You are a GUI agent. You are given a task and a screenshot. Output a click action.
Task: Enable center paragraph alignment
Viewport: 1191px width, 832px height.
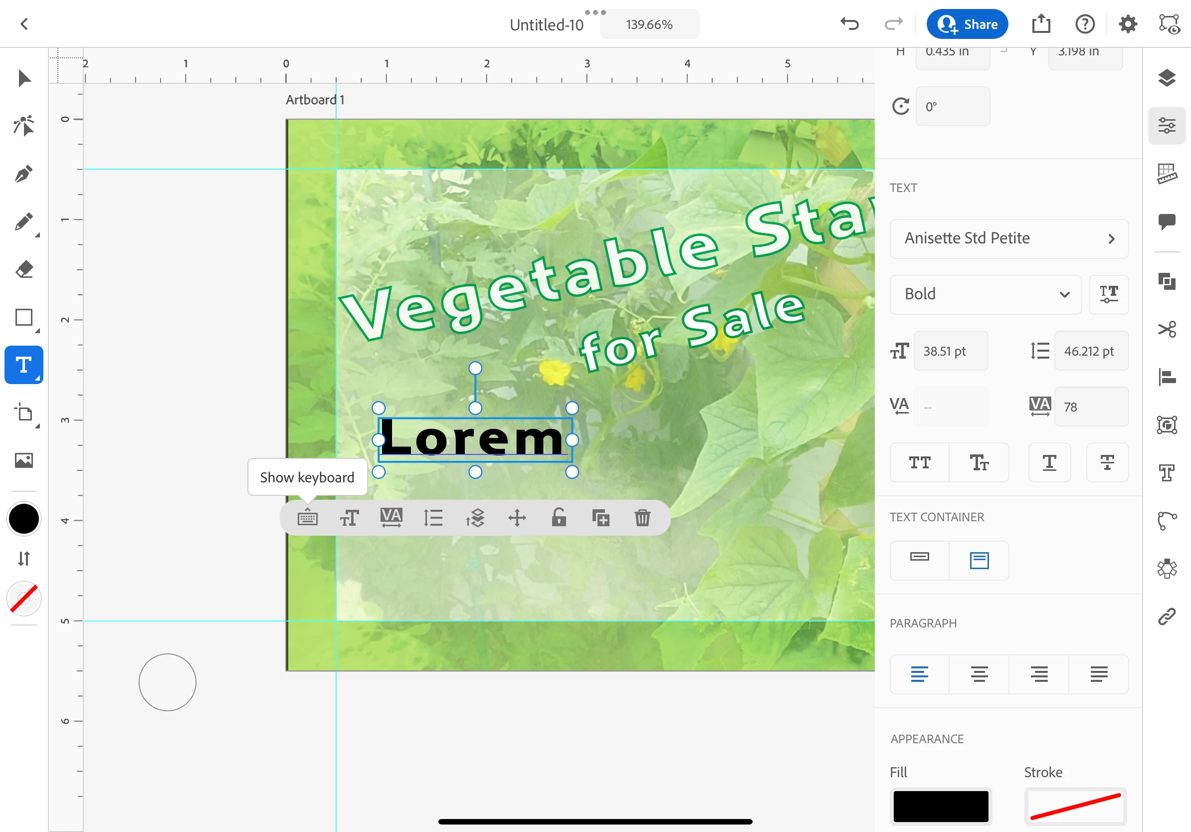[x=979, y=674]
